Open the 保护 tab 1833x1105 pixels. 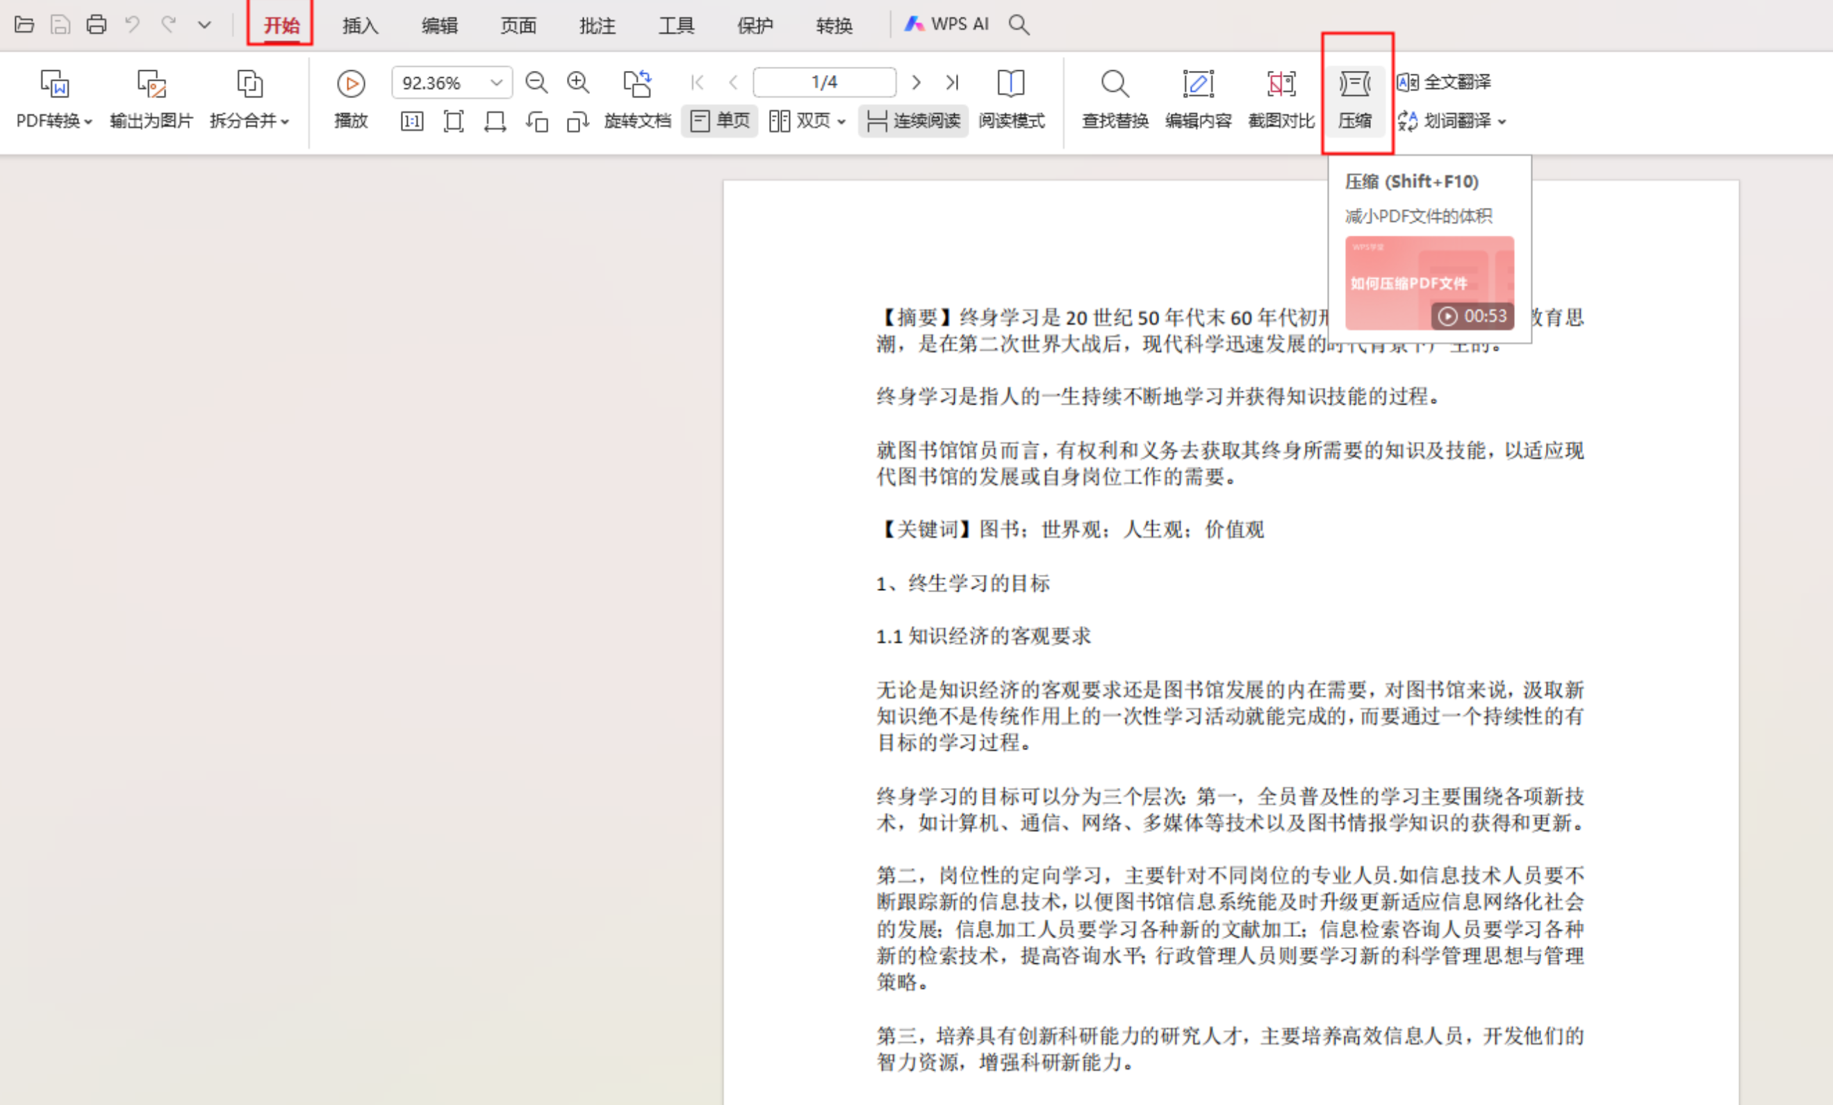[755, 25]
